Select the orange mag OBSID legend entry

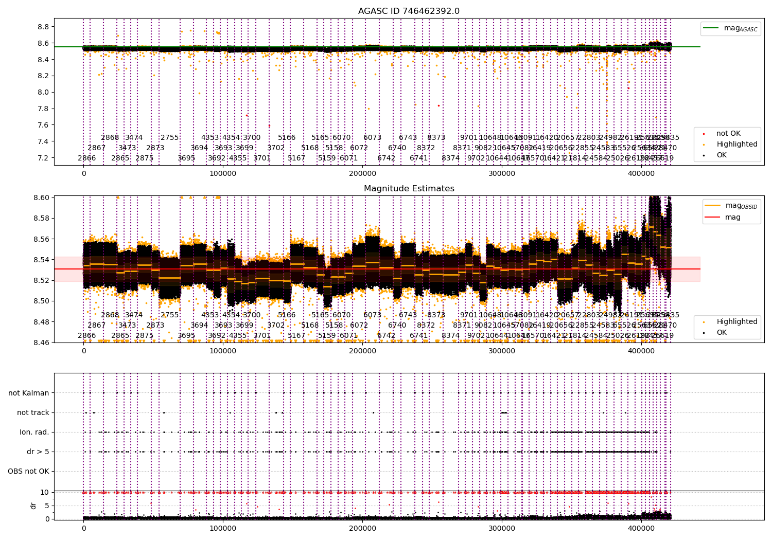[731, 206]
